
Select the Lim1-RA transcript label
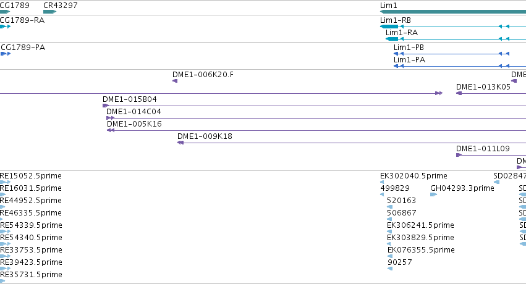point(402,33)
